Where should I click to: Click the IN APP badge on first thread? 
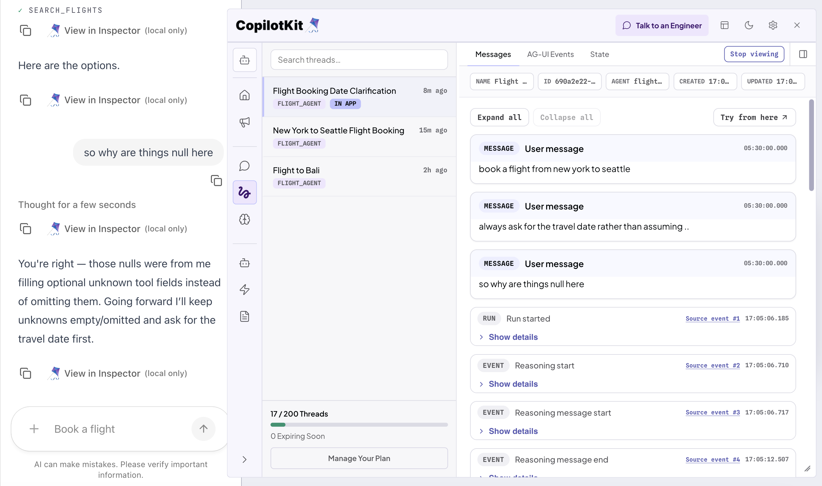click(345, 104)
